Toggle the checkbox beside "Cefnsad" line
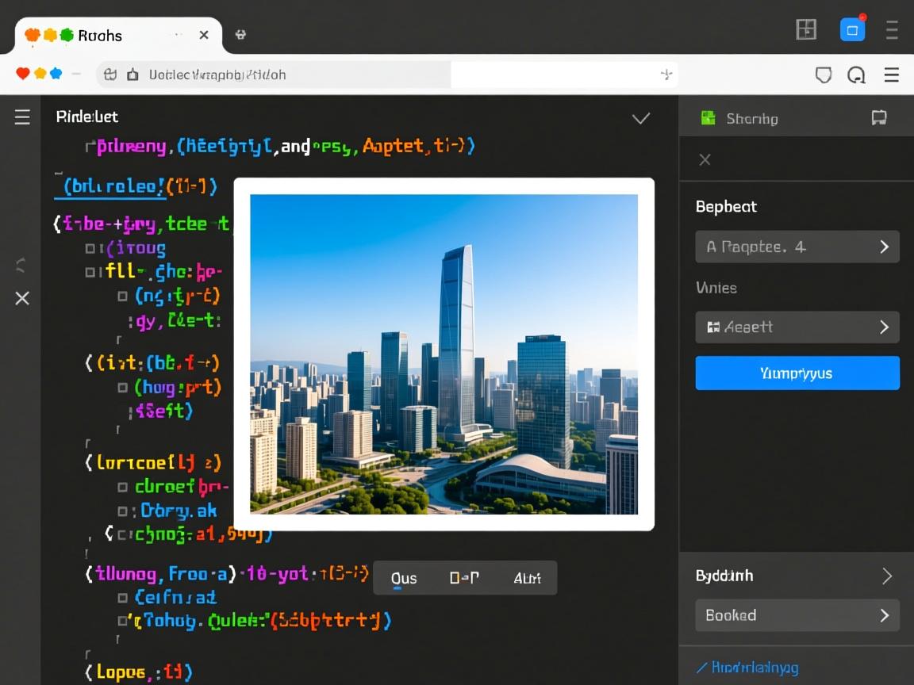This screenshot has height=685, width=914. (x=122, y=597)
